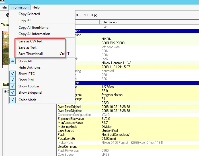This screenshot has width=199, height=156.
Task: Toggle the Show PIM checkbox
Action: (26, 80)
